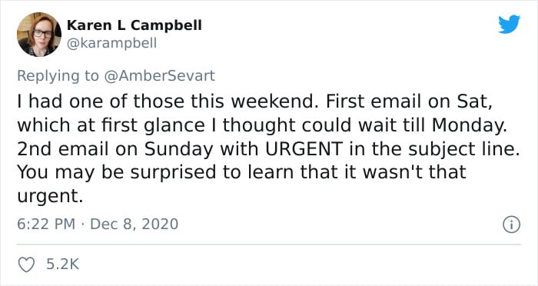The width and height of the screenshot is (538, 286).
Task: Click the word Monday in the tweet
Action: [469, 125]
